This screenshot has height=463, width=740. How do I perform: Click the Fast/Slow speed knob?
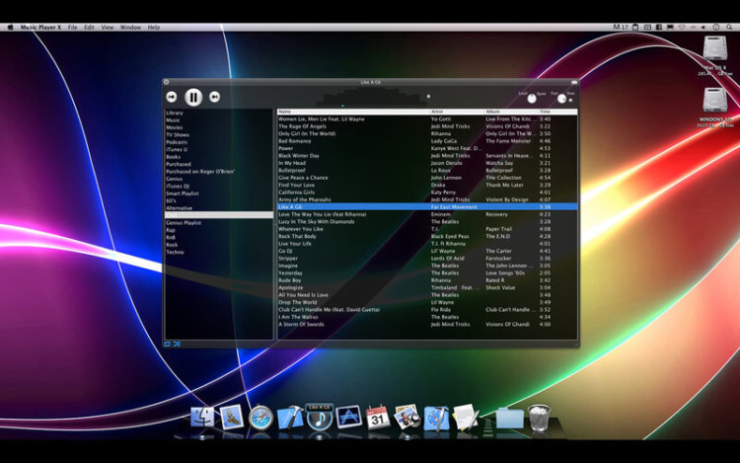[x=561, y=99]
